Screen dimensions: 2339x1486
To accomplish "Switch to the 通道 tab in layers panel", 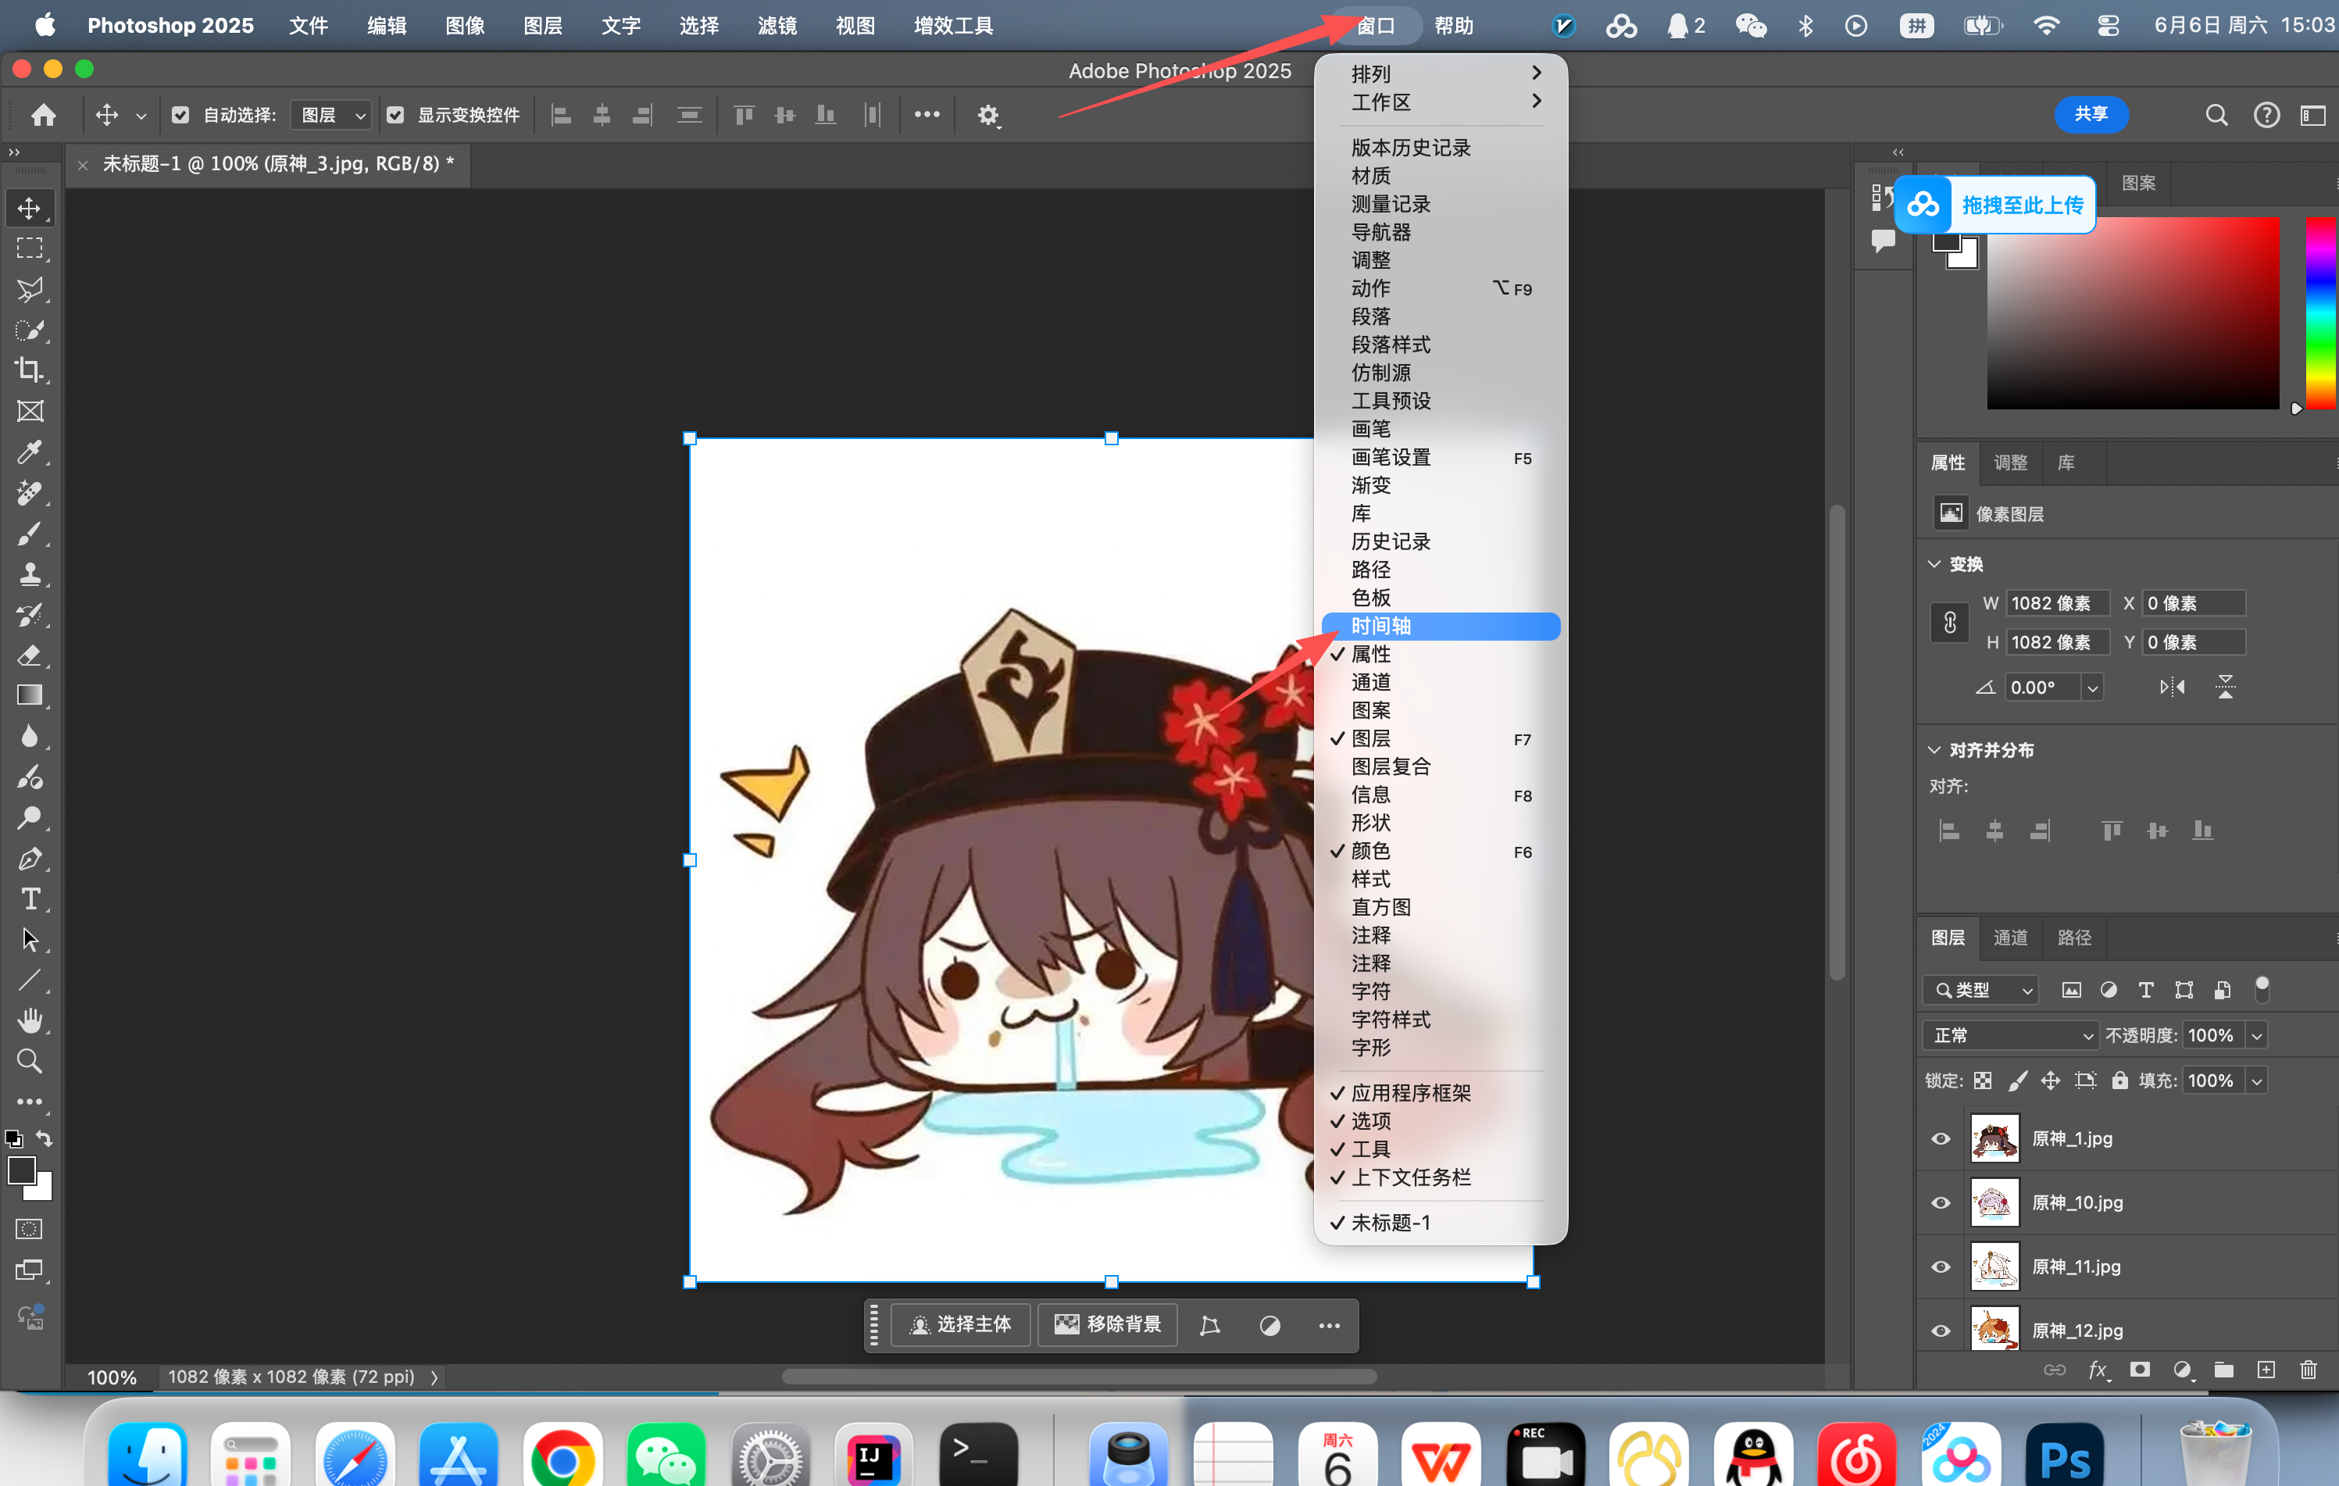I will (2011, 938).
